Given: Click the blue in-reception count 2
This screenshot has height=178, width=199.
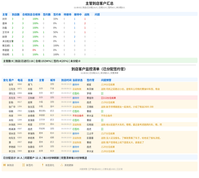Looking at the screenshot, I should (x=74, y=37).
